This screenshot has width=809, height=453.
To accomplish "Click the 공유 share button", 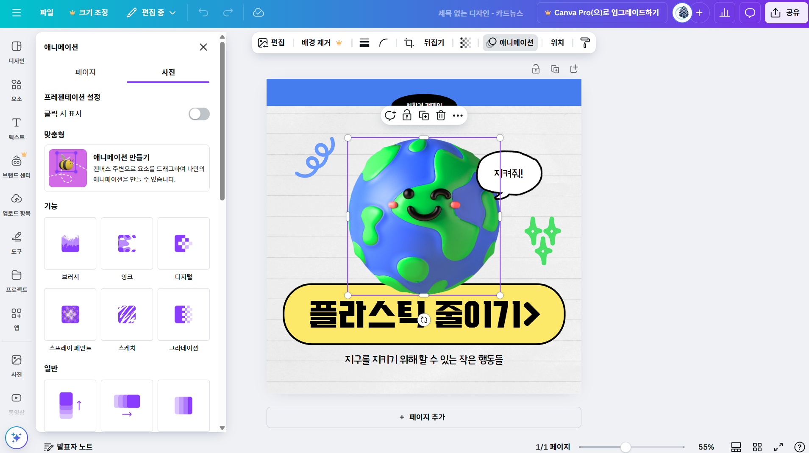I will (x=786, y=13).
